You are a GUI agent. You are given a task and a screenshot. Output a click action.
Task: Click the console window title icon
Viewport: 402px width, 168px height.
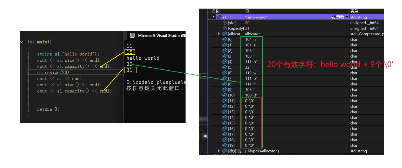[x=132, y=36]
